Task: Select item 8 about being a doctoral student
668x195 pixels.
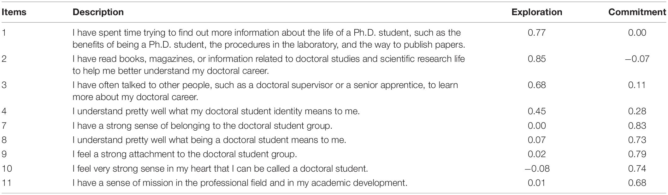Action: coord(209,140)
